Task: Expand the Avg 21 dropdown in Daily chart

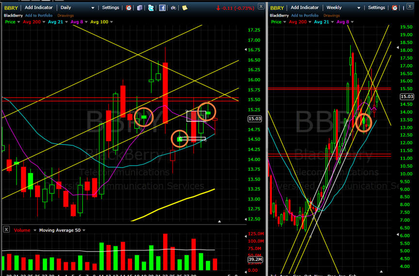Action: pos(66,22)
